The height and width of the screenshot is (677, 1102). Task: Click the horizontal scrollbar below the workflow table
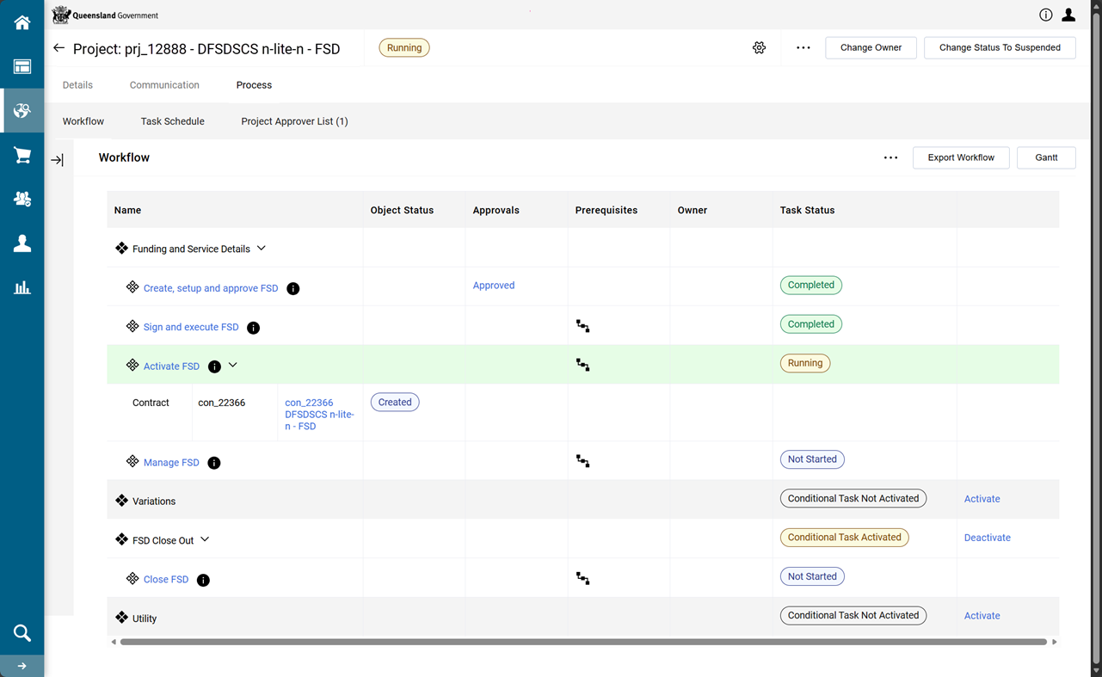583,642
